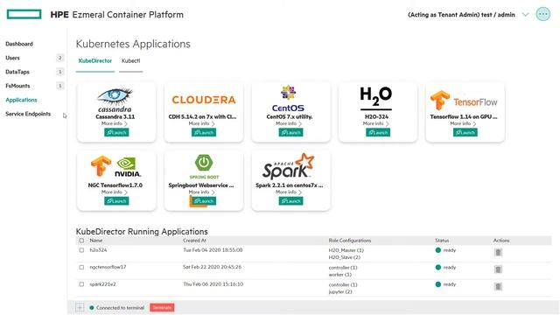
Task: Click the ngctensorflow17 application name
Action: (108, 267)
